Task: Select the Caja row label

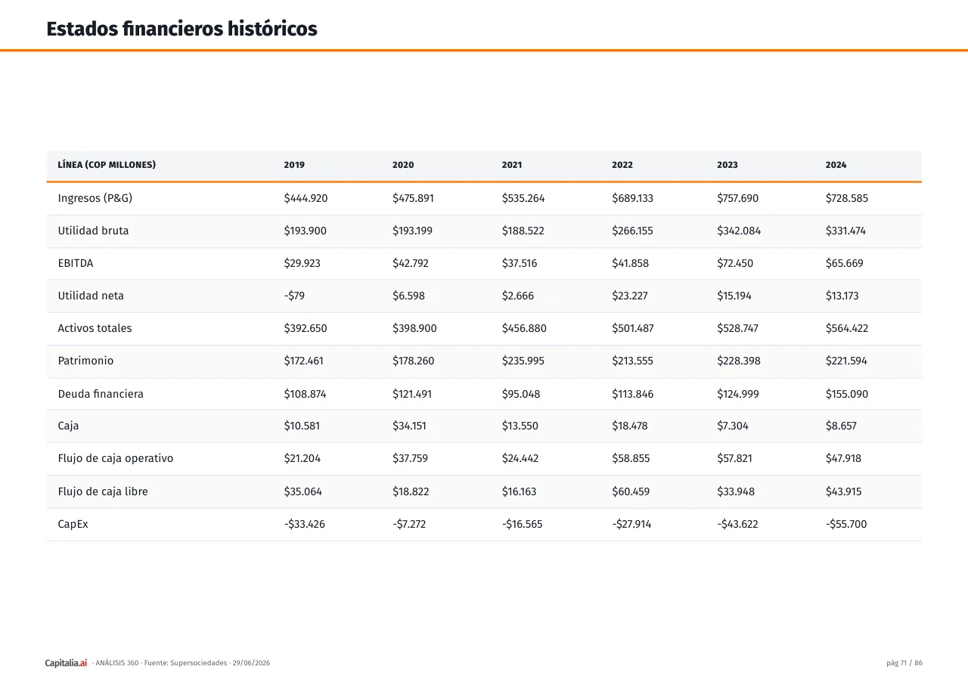Action: (68, 426)
